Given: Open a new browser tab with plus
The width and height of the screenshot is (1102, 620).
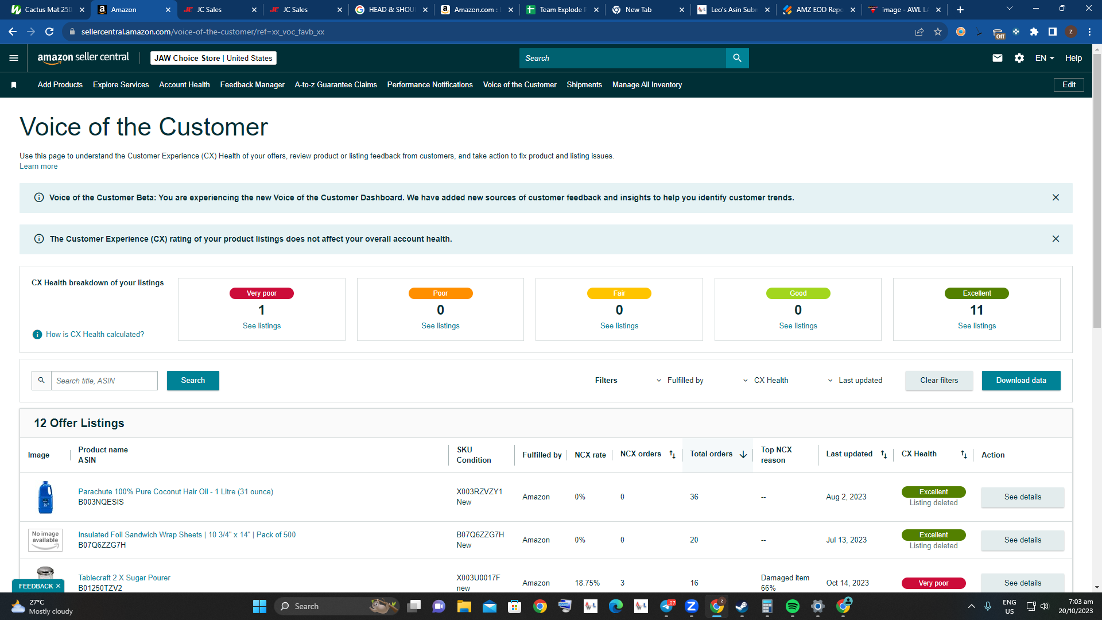Looking at the screenshot, I should point(960,10).
